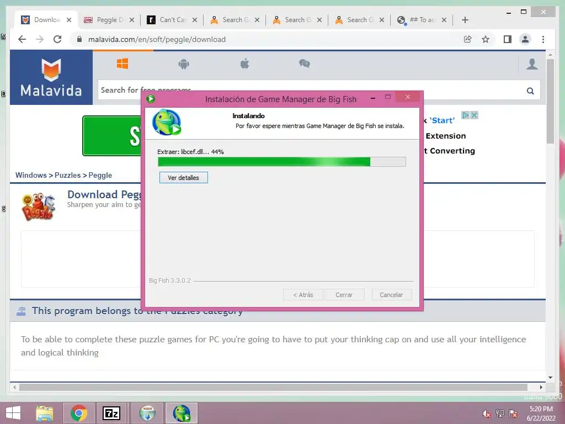Click the horizontal scrollbar at page bottom
565x424 pixels.
coord(273,387)
